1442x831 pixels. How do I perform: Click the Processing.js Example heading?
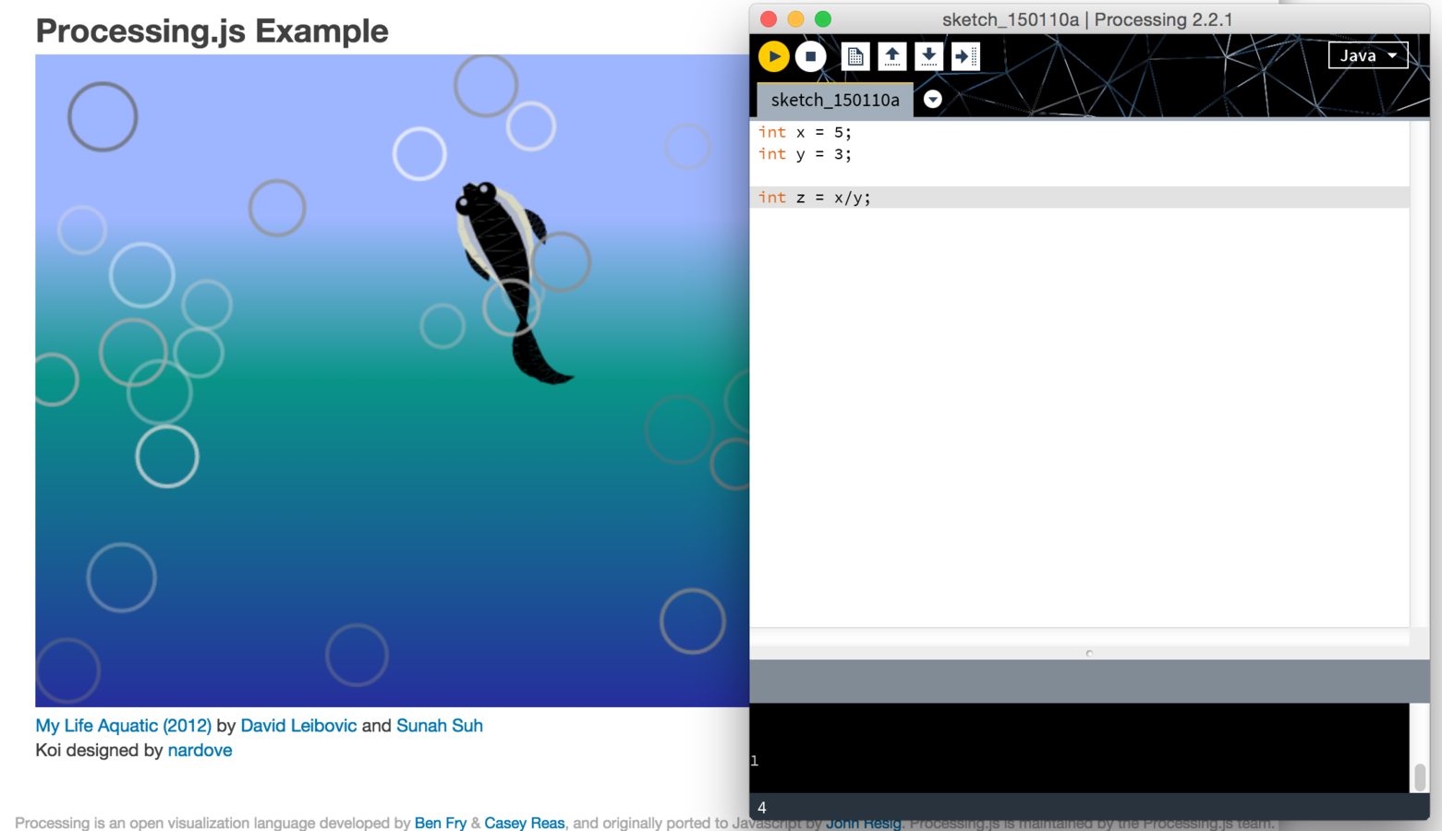212,30
